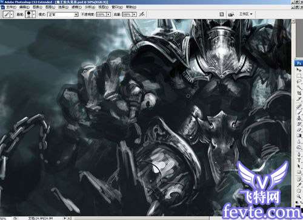Select the Rectangular Marquee tool
This screenshot has width=303, height=220.
click(299, 76)
